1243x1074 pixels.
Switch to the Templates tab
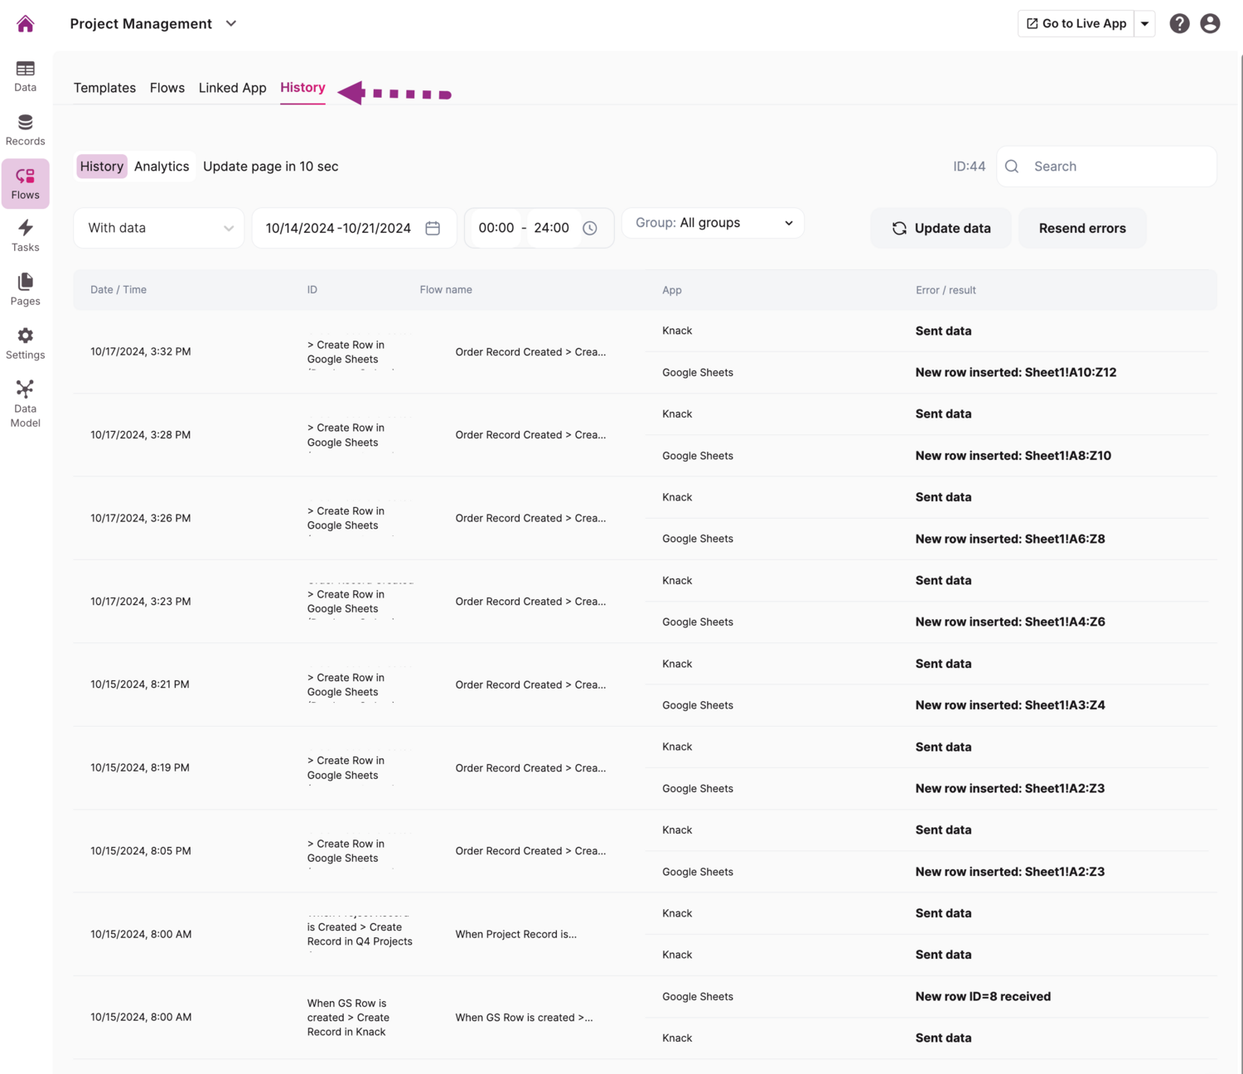tap(104, 88)
